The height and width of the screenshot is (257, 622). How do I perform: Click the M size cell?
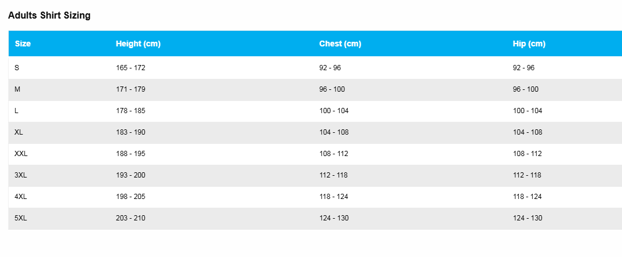click(17, 89)
